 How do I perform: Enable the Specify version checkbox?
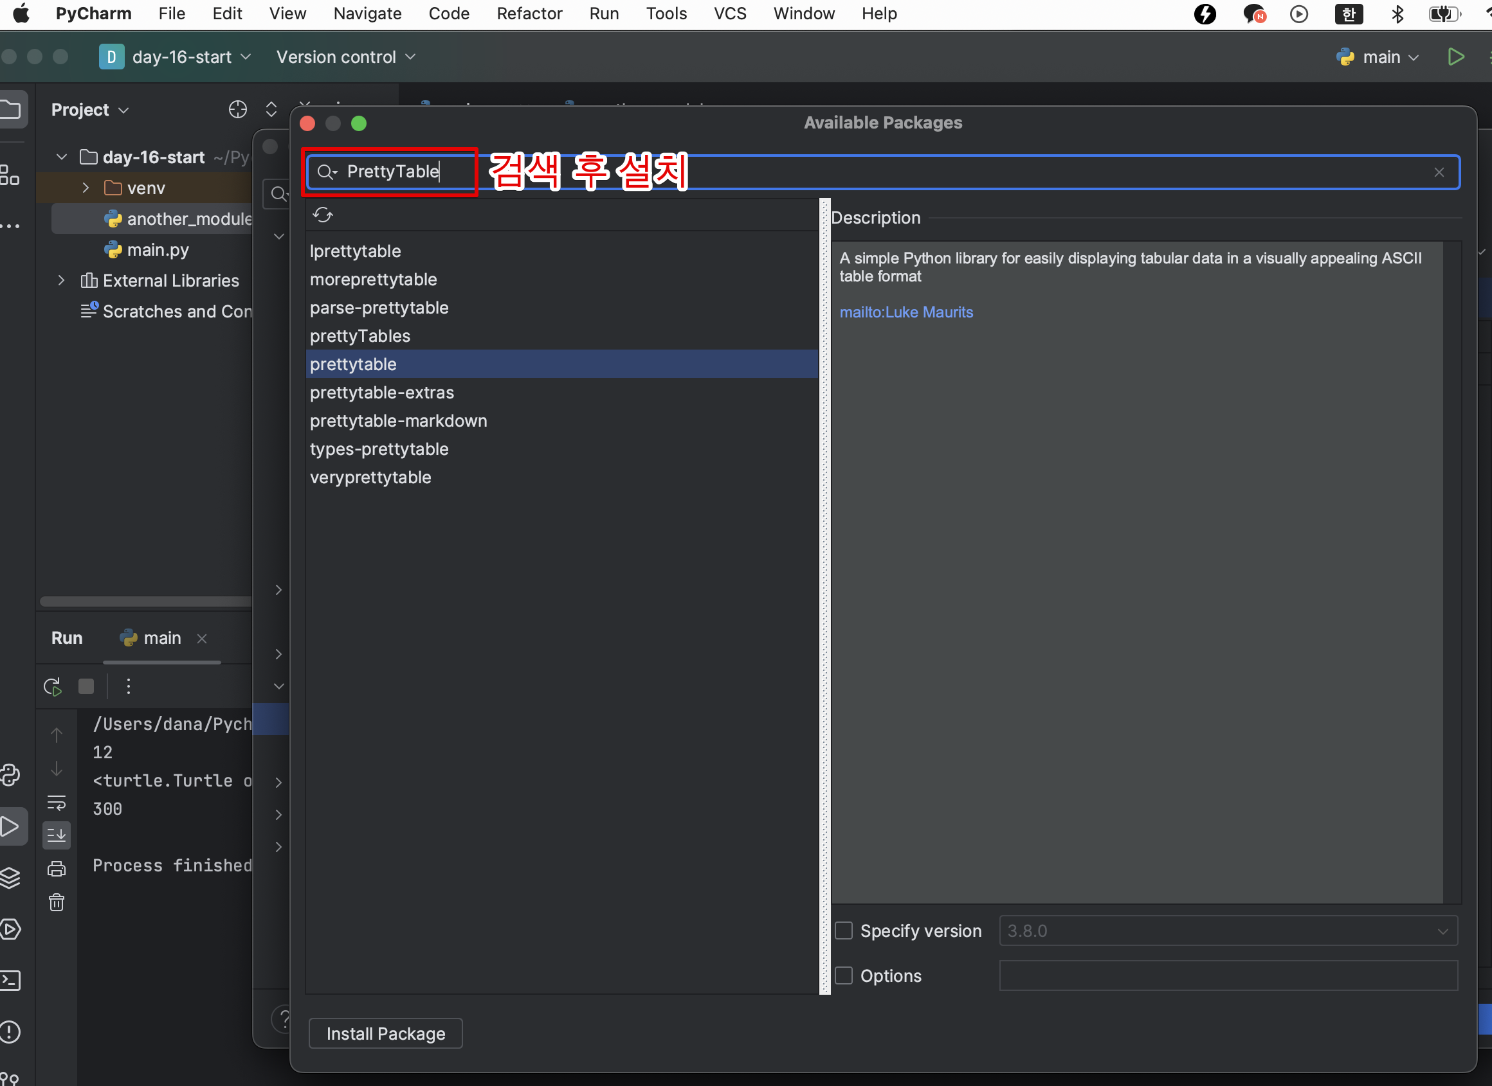pos(843,931)
